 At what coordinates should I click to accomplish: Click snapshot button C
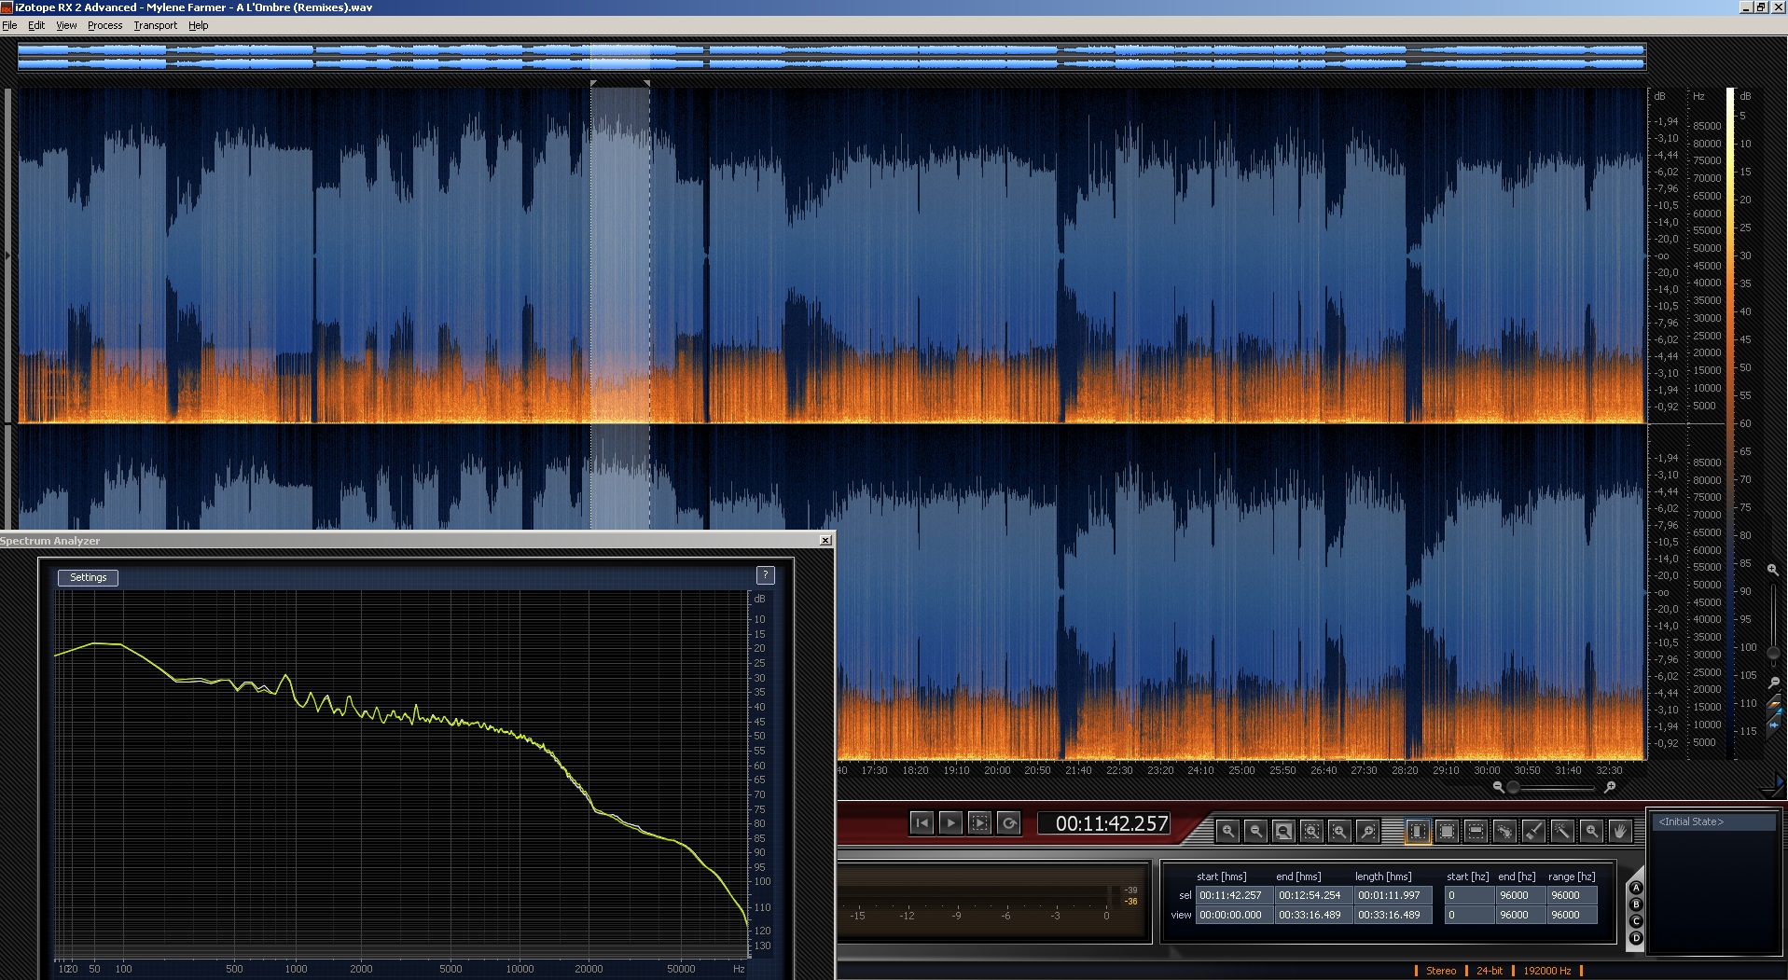pos(1635,921)
